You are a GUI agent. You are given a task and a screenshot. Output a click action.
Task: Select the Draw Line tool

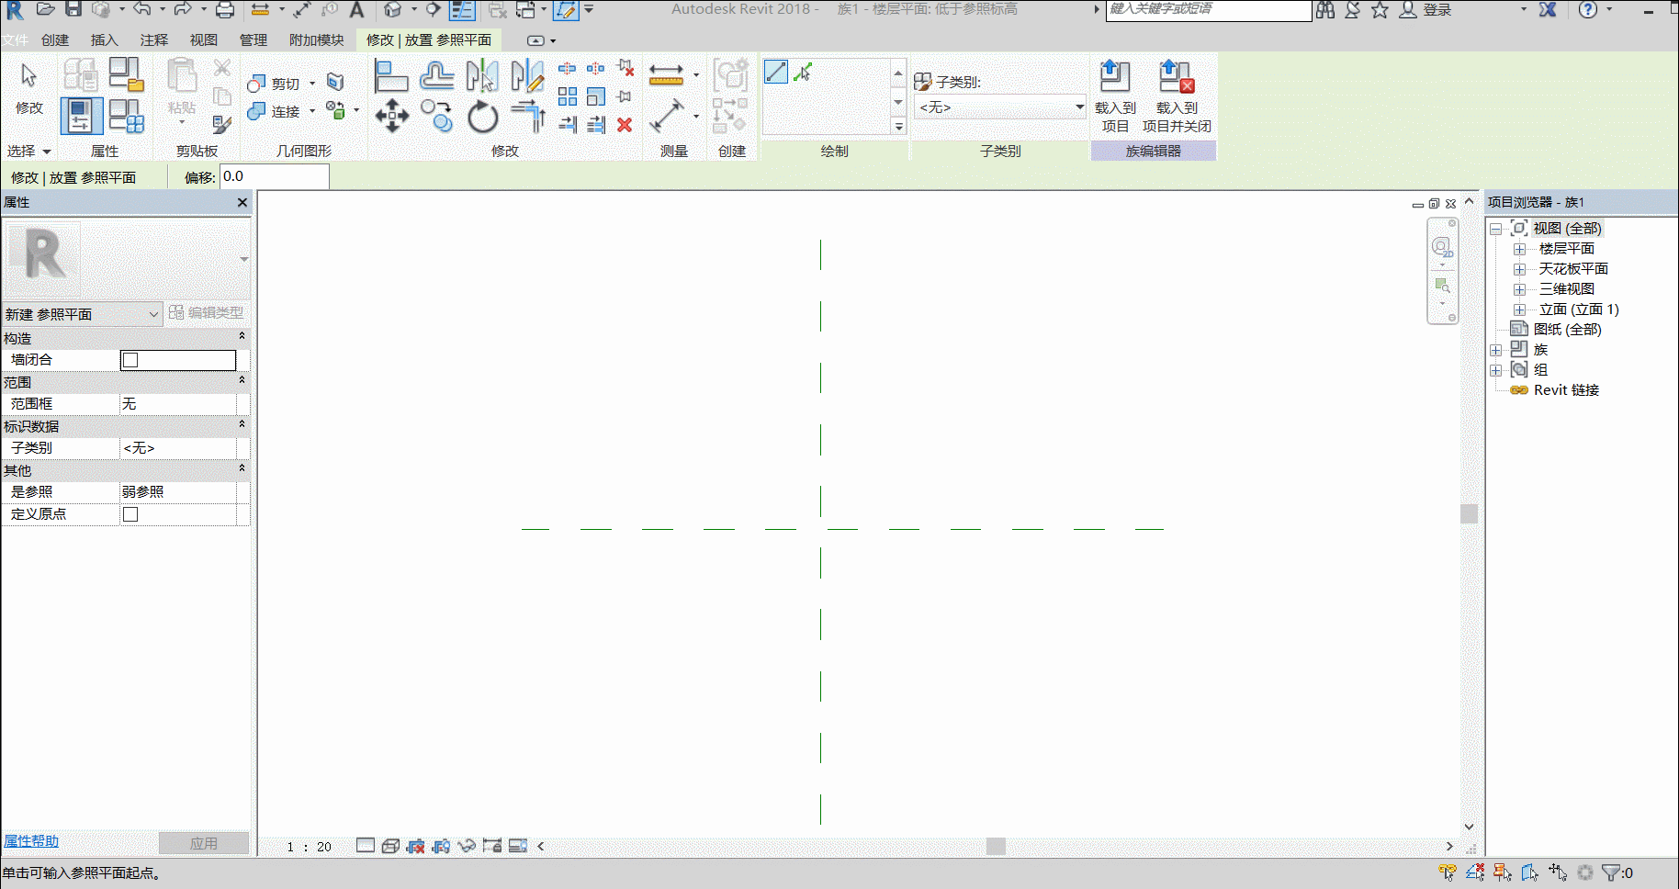(776, 72)
